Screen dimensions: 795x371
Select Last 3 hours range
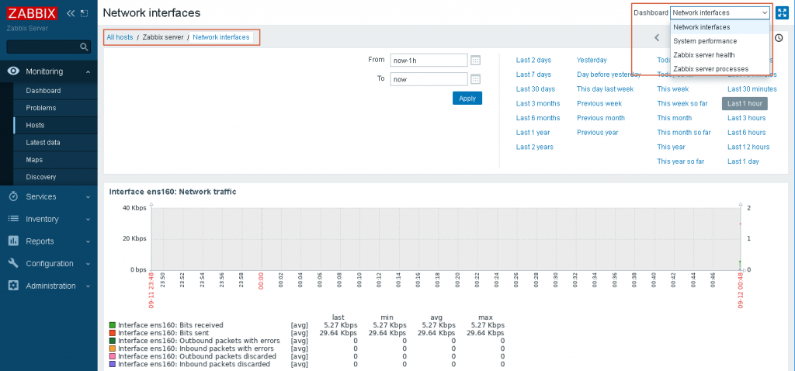click(746, 118)
